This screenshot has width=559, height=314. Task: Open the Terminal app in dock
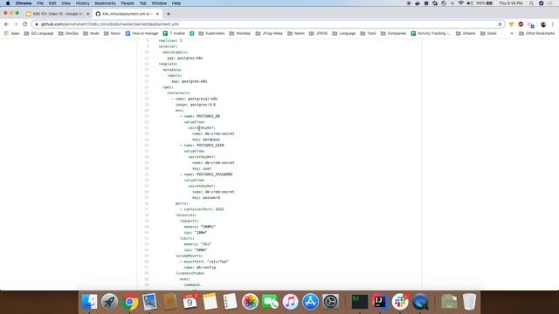coord(359,302)
